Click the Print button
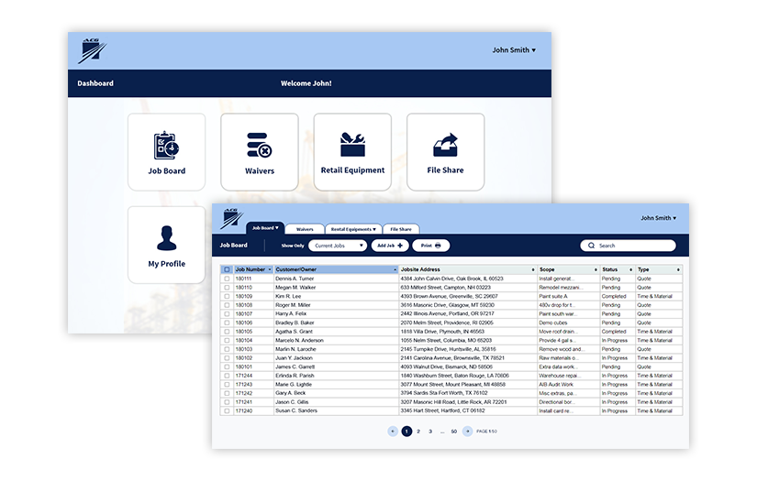The height and width of the screenshot is (481, 757). tap(431, 246)
